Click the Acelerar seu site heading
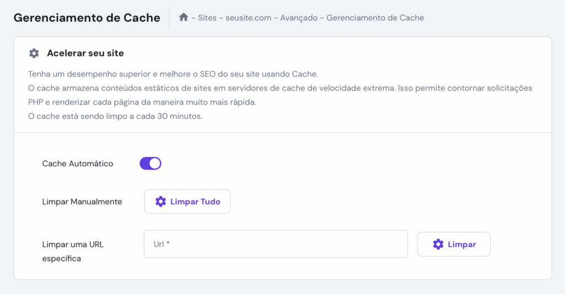The width and height of the screenshot is (565, 294). click(x=86, y=53)
